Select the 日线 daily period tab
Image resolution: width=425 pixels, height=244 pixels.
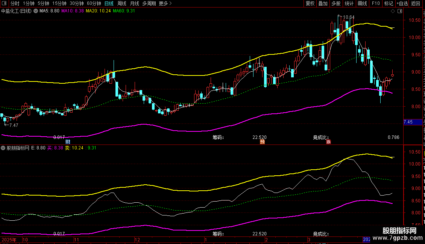pos(109,3)
